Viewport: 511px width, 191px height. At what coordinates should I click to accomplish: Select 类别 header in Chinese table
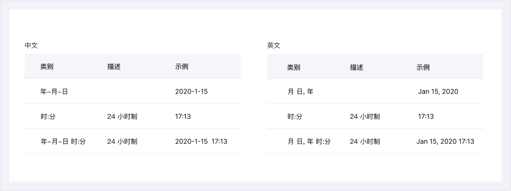47,67
